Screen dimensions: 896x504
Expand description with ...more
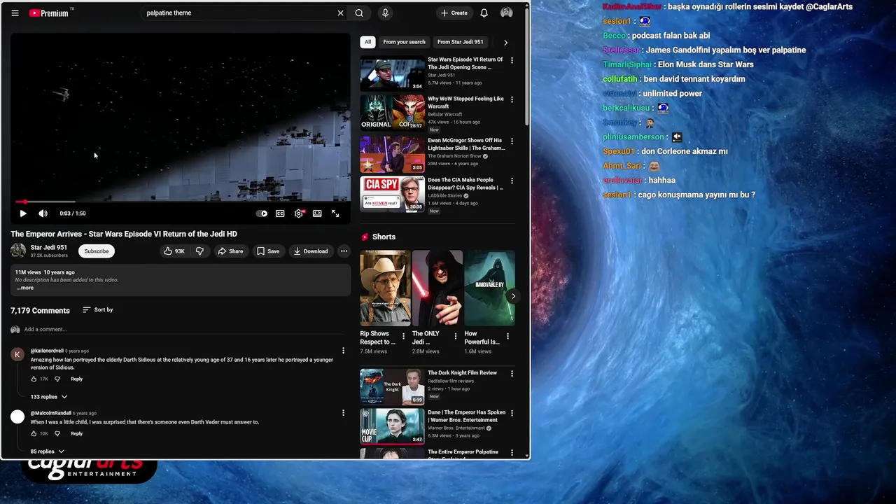pos(24,288)
